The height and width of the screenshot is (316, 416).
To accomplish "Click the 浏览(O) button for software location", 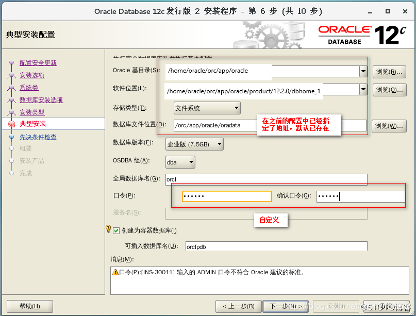I will [389, 90].
